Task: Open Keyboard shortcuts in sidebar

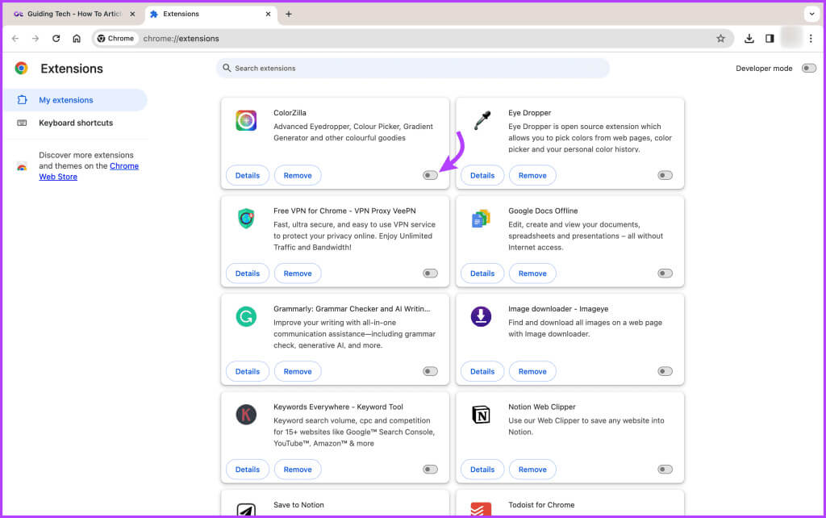Action: (75, 123)
